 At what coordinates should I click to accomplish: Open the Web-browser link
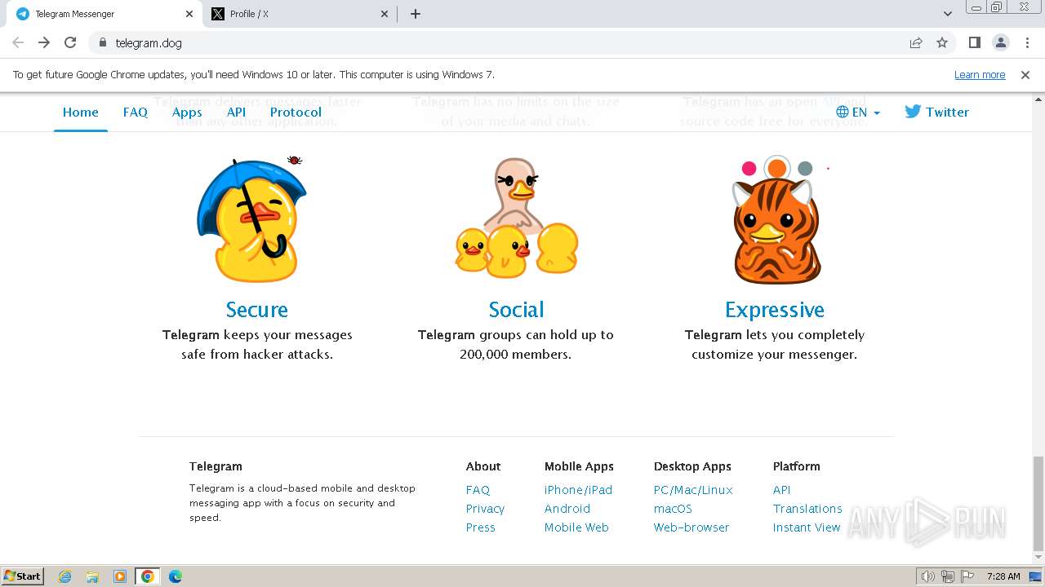pos(691,527)
